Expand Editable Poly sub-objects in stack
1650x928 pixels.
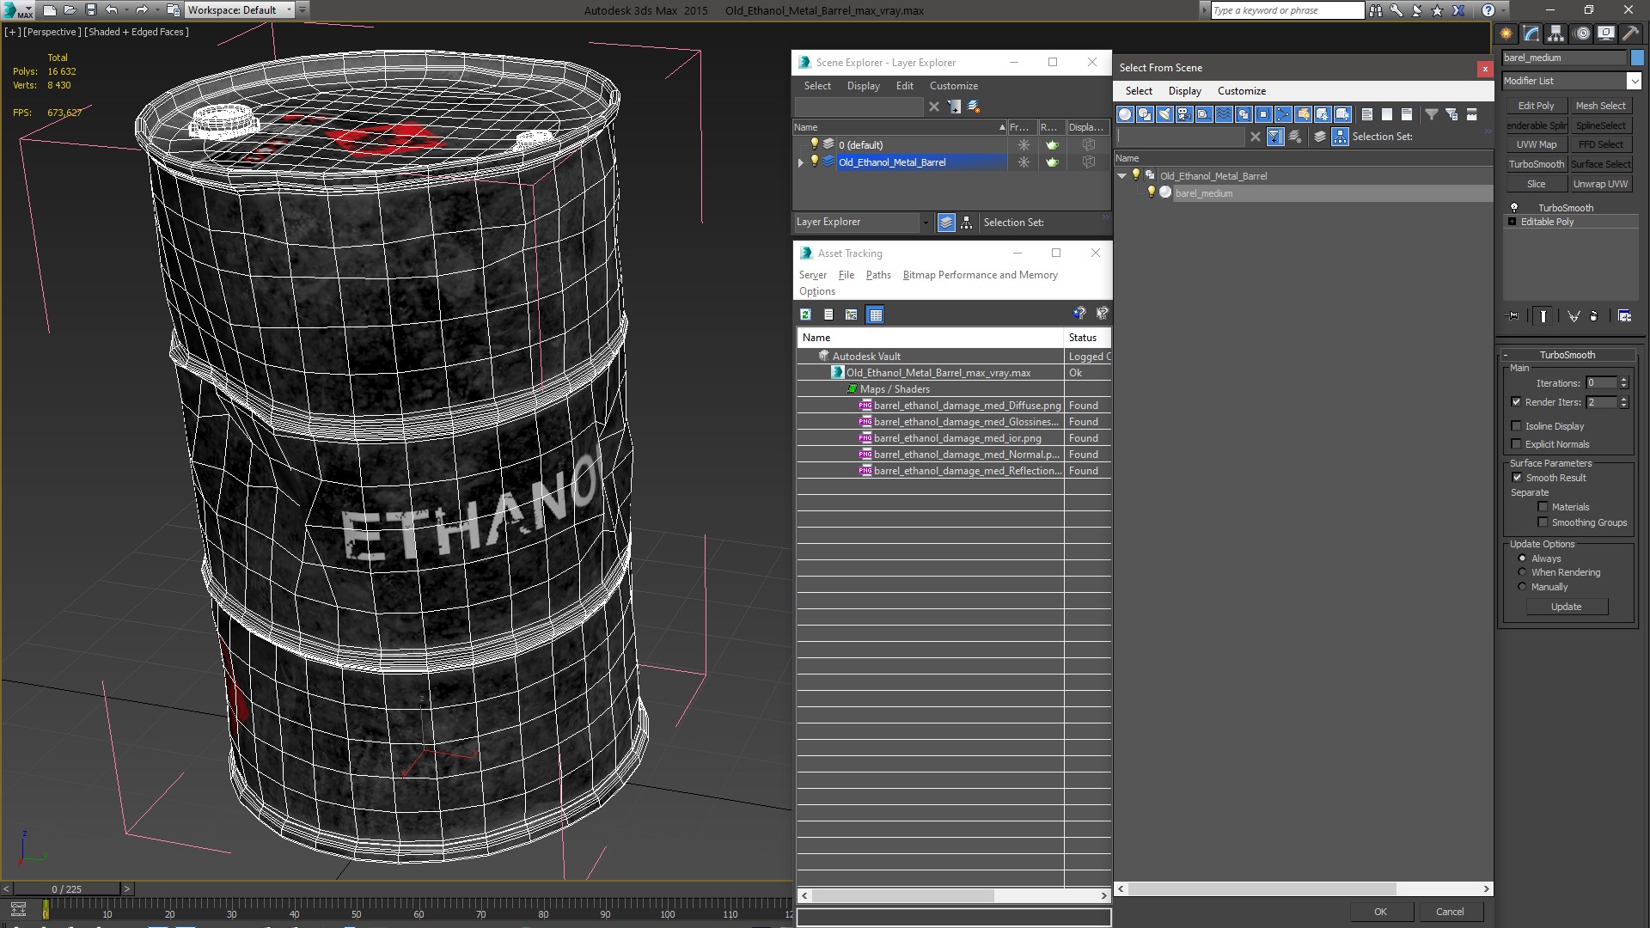[1512, 222]
